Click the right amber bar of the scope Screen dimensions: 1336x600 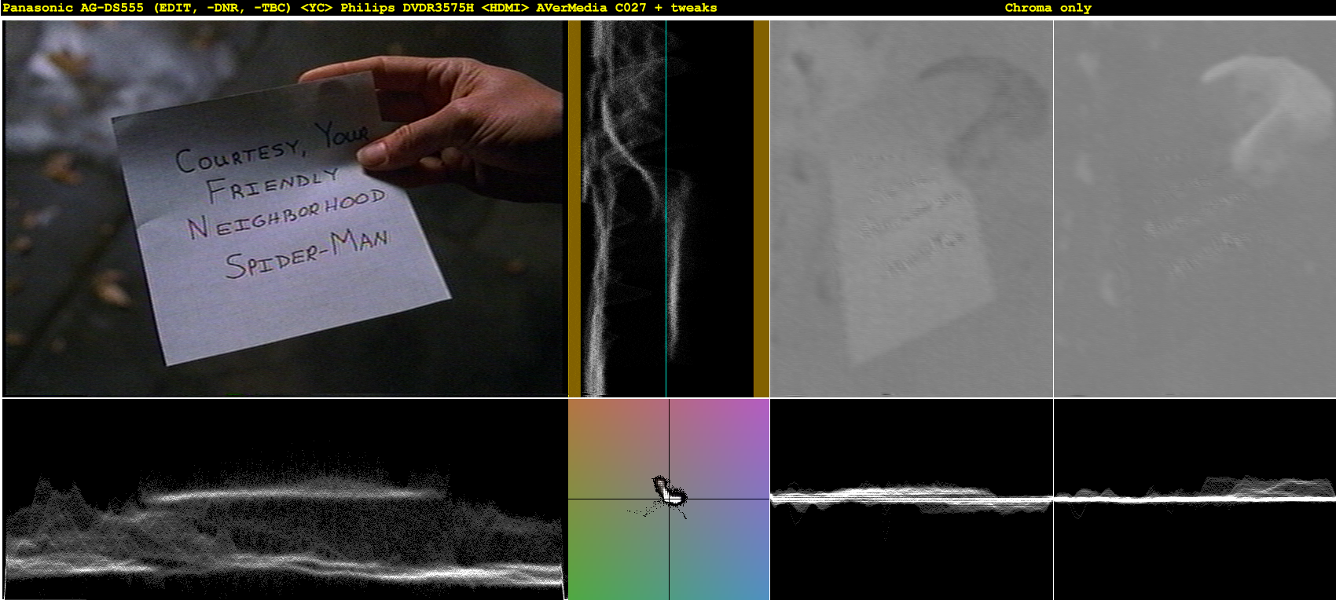pyautogui.click(x=762, y=208)
